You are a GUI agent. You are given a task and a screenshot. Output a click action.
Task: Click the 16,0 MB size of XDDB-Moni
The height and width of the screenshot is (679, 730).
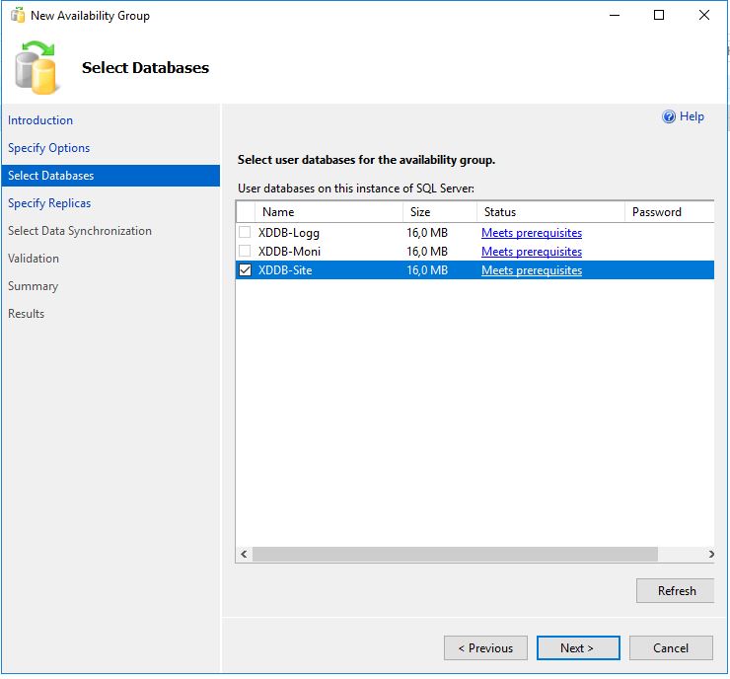pyautogui.click(x=427, y=252)
